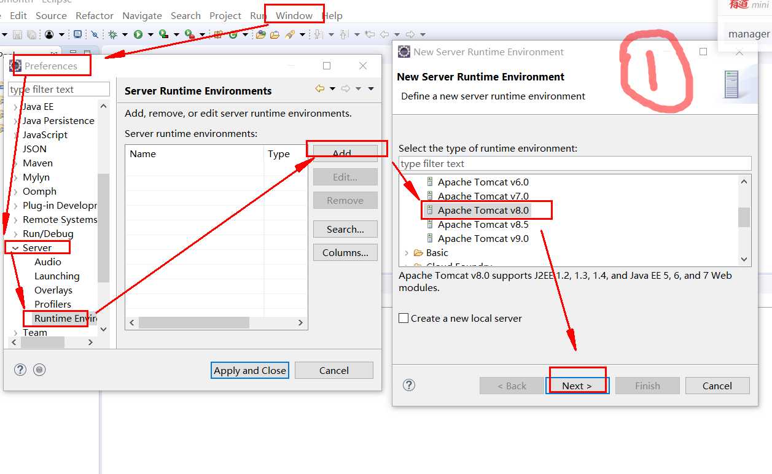Screen dimensions: 772x474
Task: Expand the Run/Debug preferences node
Action: point(15,234)
